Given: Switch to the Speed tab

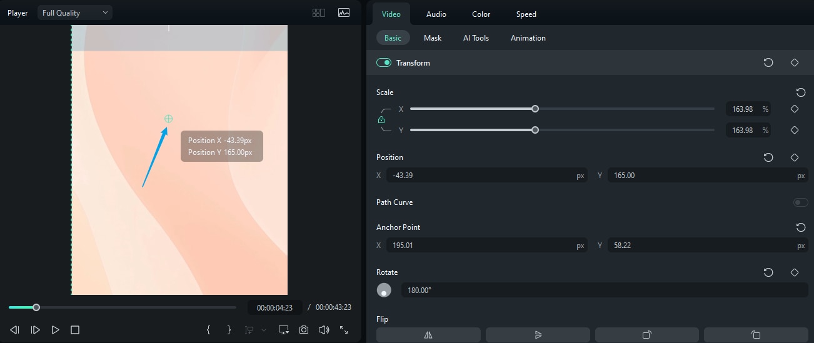Looking at the screenshot, I should pyautogui.click(x=526, y=14).
